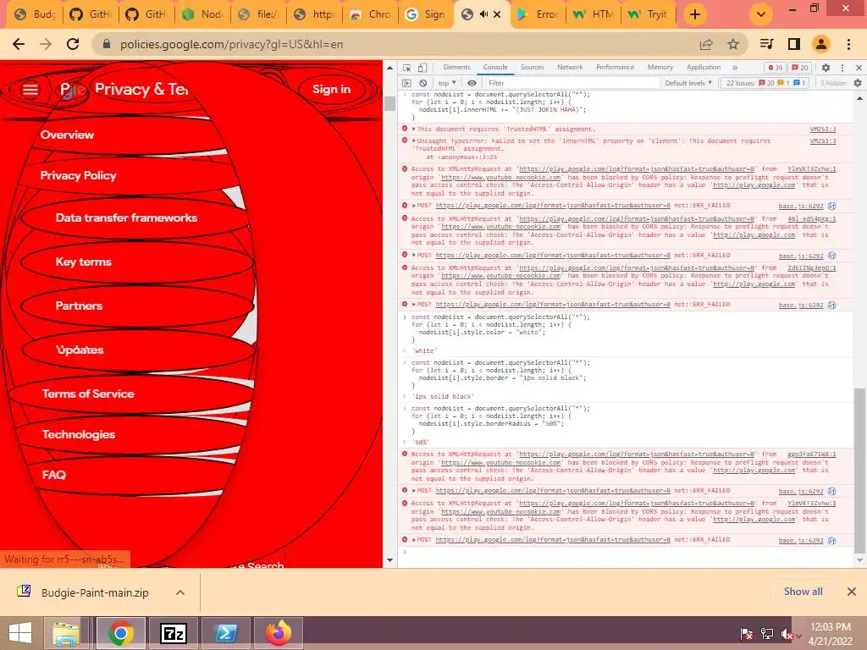Switch to the Nod browser tab
This screenshot has width=867, height=650.
(x=203, y=14)
